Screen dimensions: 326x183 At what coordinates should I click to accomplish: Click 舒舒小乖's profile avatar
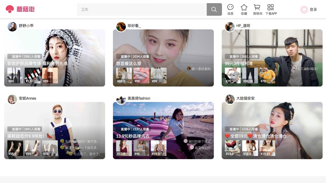click(12, 26)
